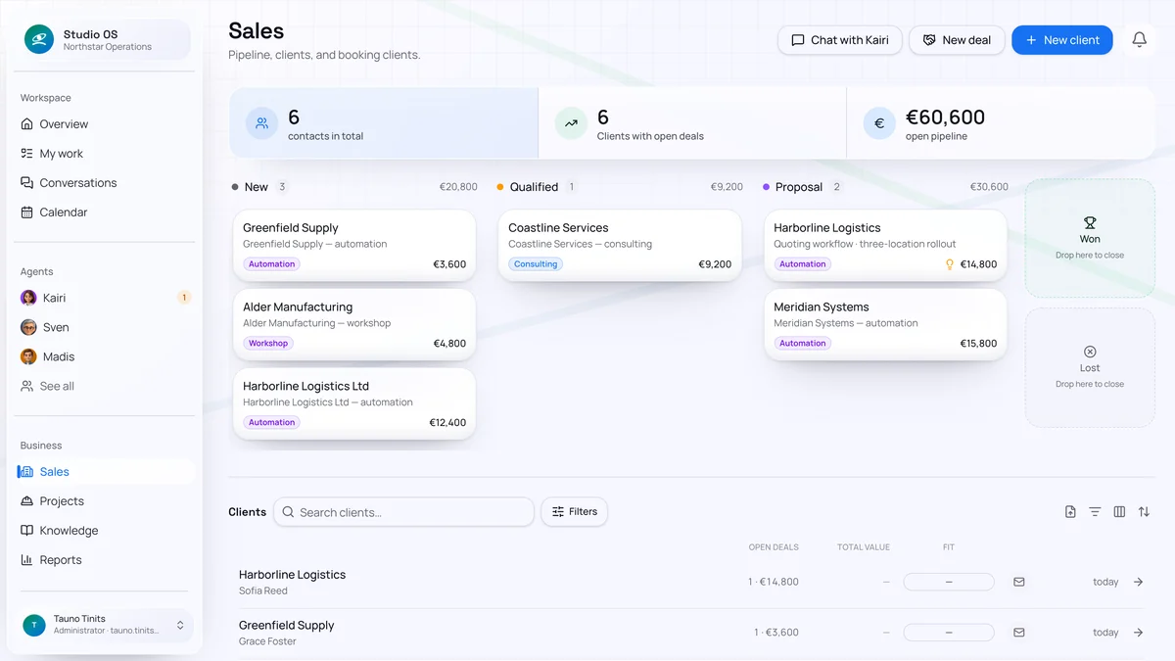This screenshot has height=661, width=1175.
Task: Click Kairi's avatar in Agents
Action: point(28,298)
